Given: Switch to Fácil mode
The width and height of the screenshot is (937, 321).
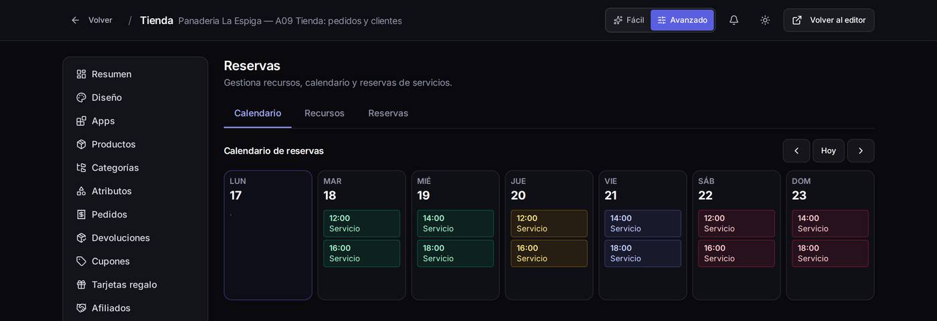Looking at the screenshot, I should coord(628,20).
